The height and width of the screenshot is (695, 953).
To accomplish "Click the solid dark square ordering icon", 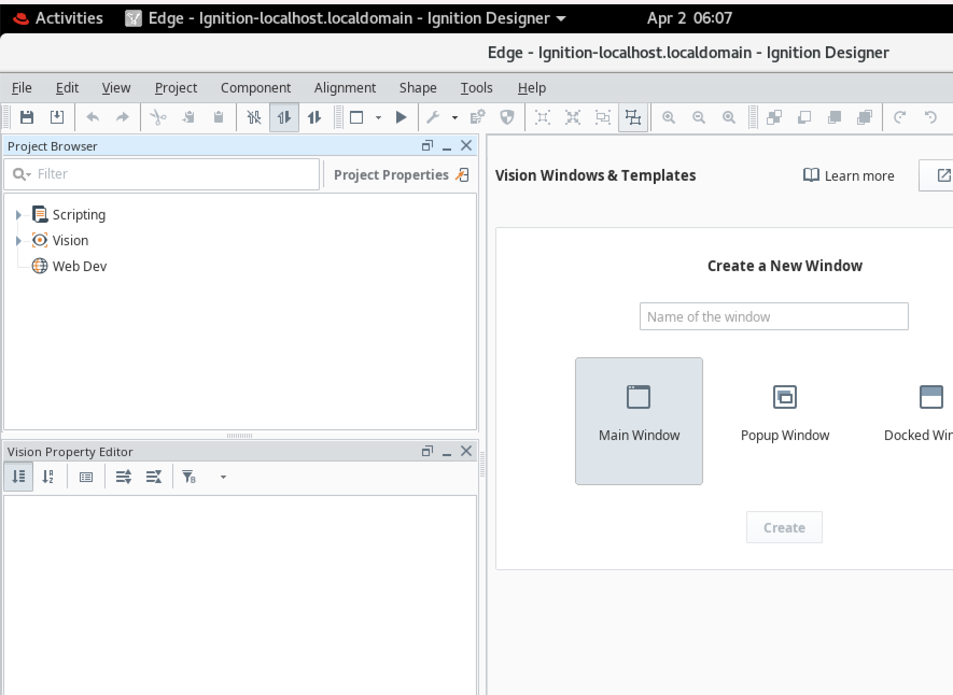I will pyautogui.click(x=835, y=117).
